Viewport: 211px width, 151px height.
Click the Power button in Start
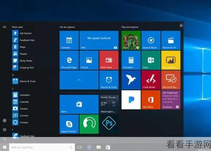(5, 139)
